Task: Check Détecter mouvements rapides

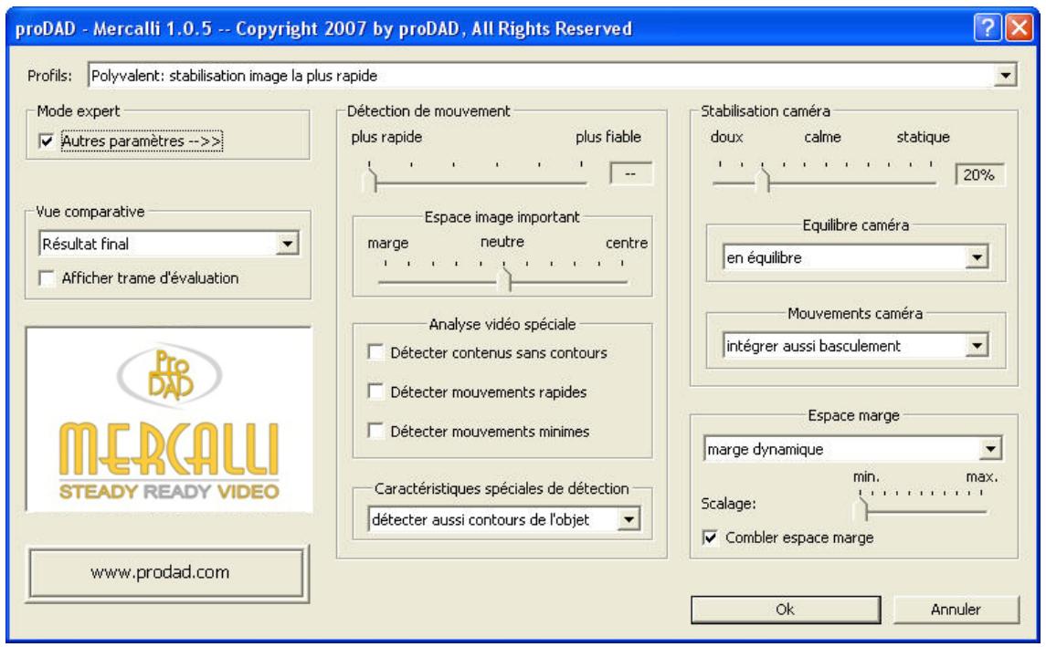Action: tap(375, 391)
